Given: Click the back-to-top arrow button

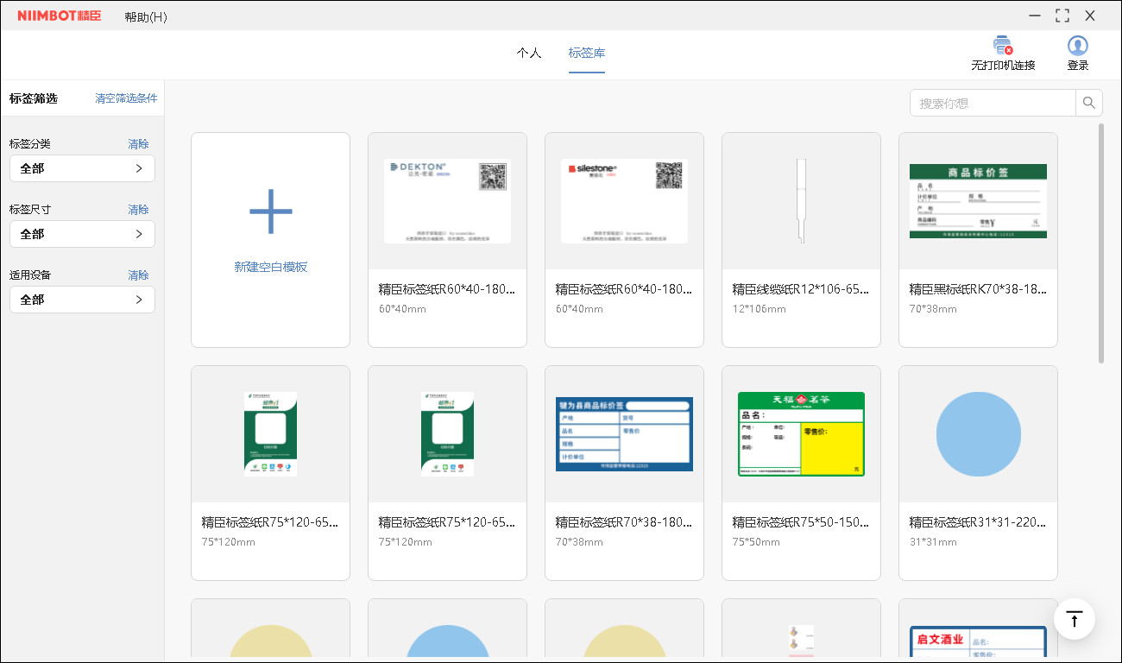Looking at the screenshot, I should click(1075, 619).
